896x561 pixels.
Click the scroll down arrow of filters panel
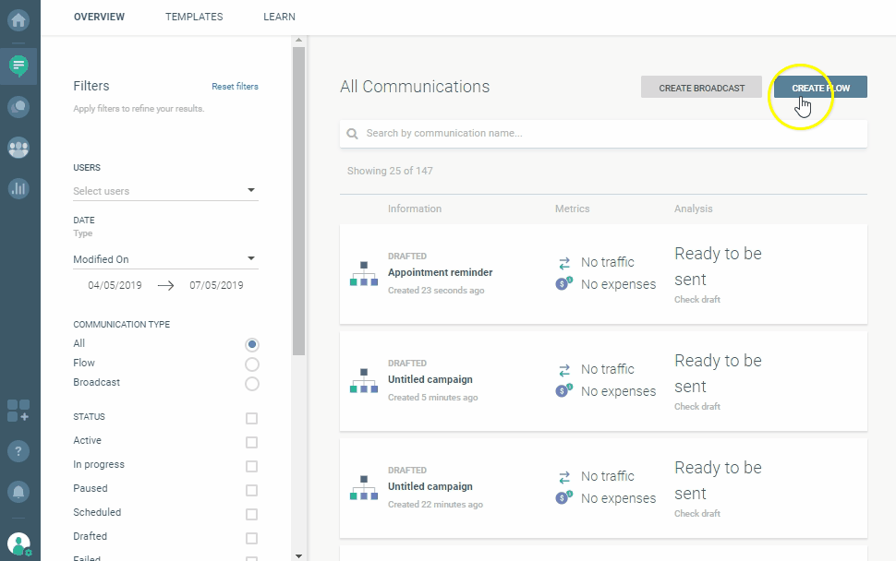(x=297, y=555)
